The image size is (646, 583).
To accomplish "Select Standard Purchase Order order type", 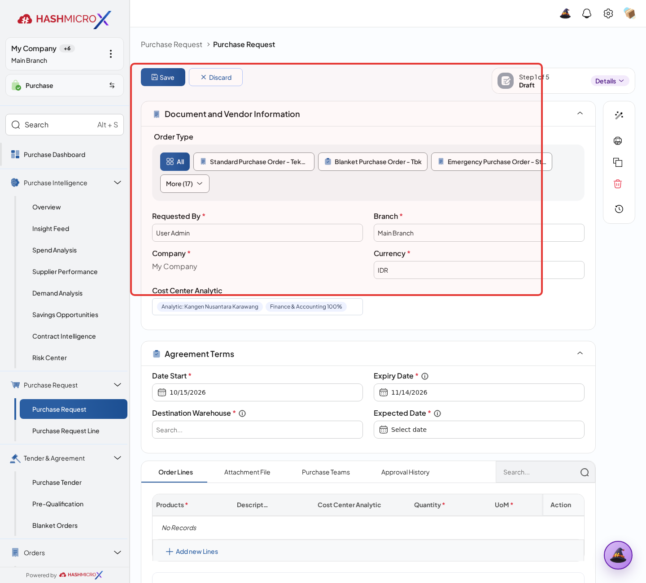I will click(x=254, y=162).
